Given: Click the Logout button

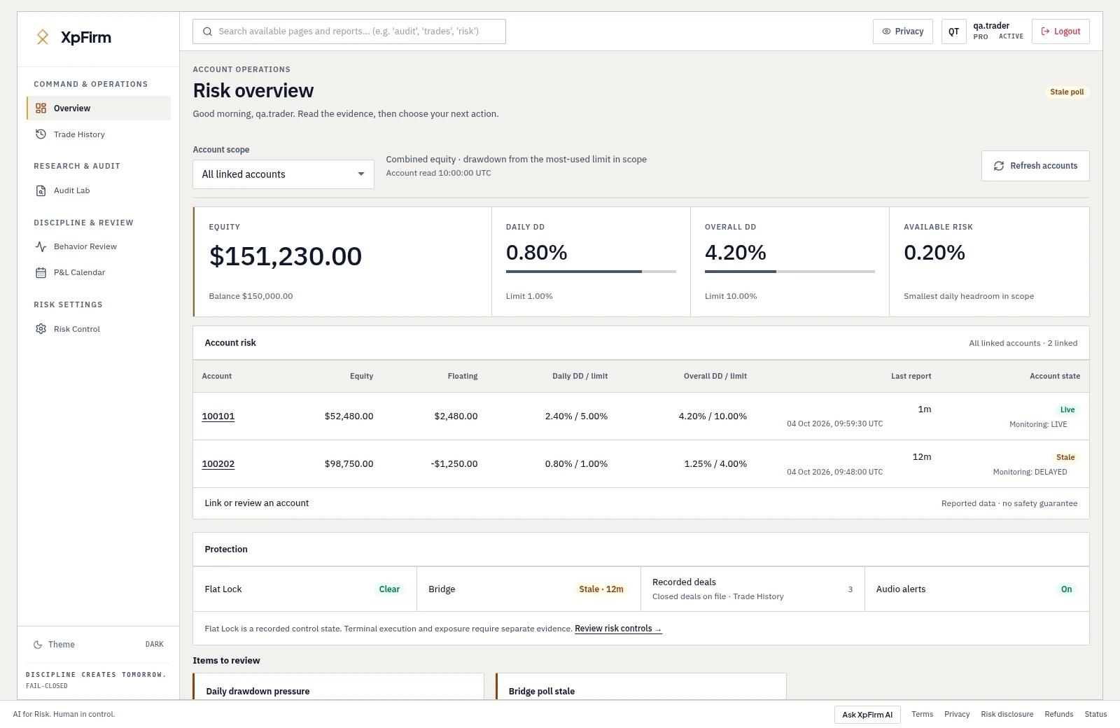Looking at the screenshot, I should (x=1060, y=31).
